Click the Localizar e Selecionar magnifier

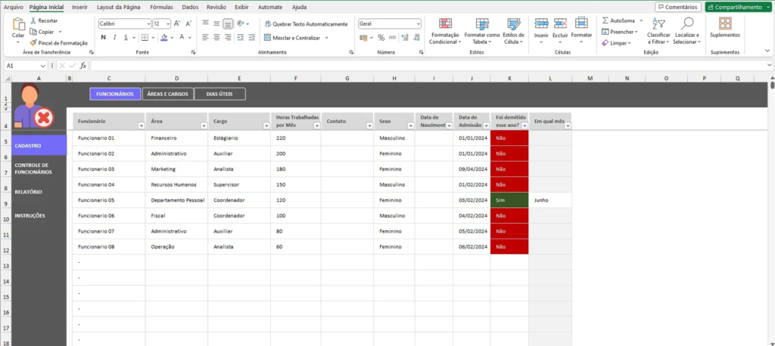click(x=687, y=25)
